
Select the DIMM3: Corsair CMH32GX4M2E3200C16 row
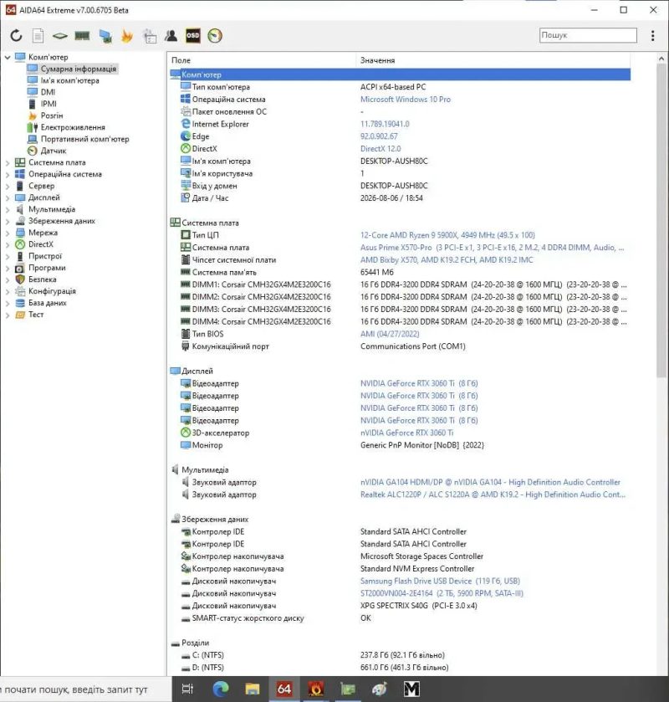point(400,310)
